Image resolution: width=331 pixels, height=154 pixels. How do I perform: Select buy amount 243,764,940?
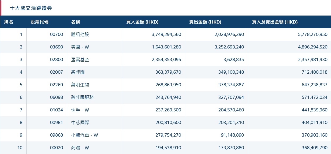point(168,97)
